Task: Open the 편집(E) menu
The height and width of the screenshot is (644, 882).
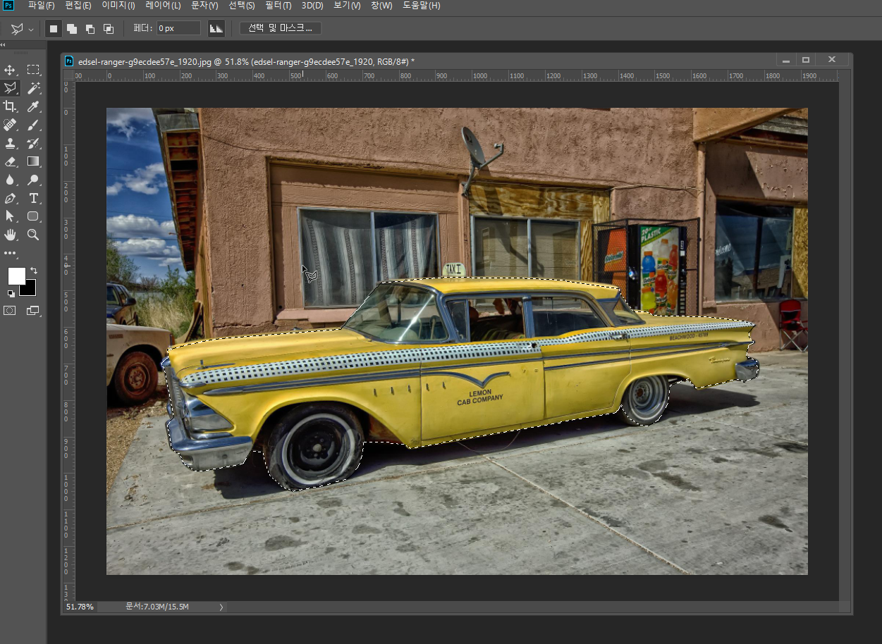Action: click(78, 6)
